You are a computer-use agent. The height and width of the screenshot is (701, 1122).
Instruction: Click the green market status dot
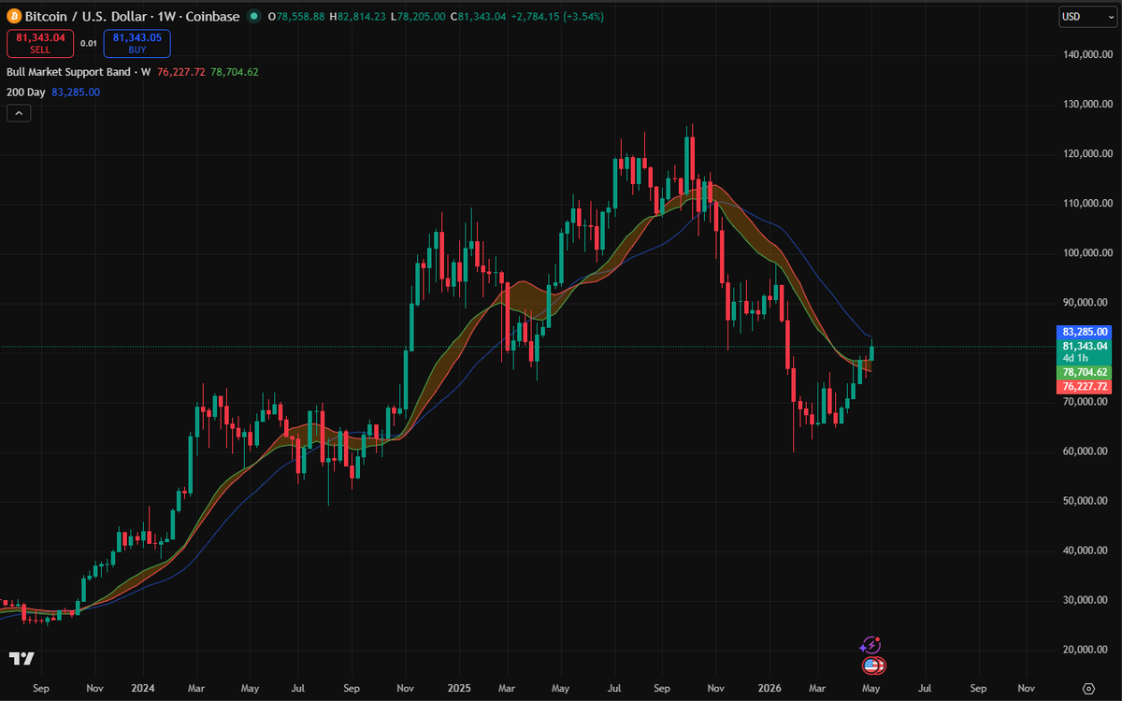tap(253, 16)
